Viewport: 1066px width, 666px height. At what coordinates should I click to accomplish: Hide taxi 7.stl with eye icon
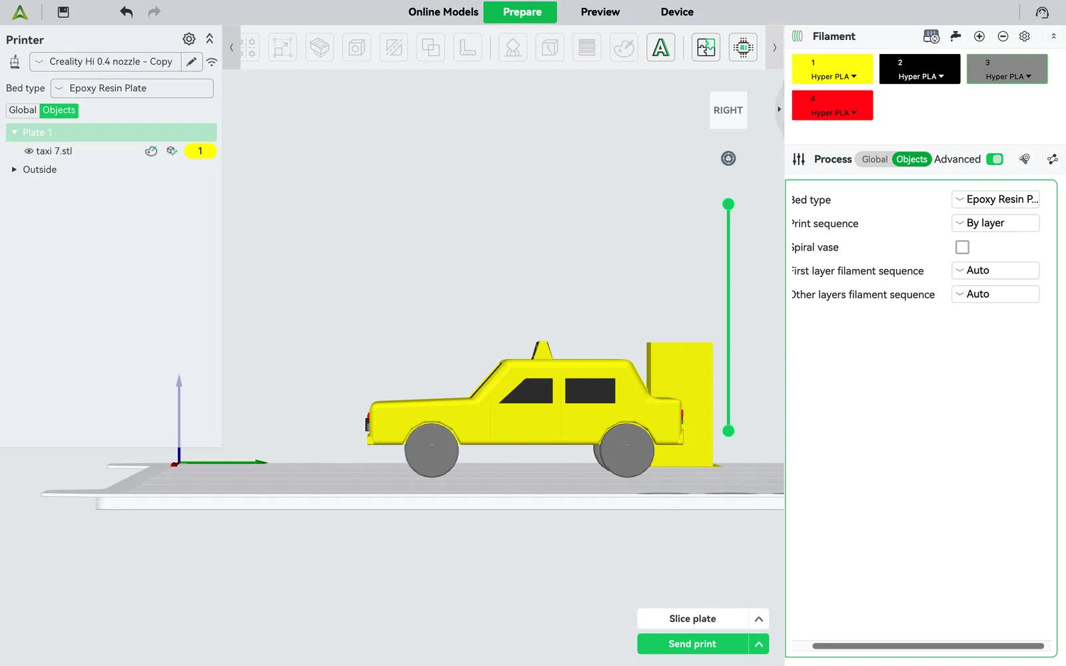tap(29, 151)
